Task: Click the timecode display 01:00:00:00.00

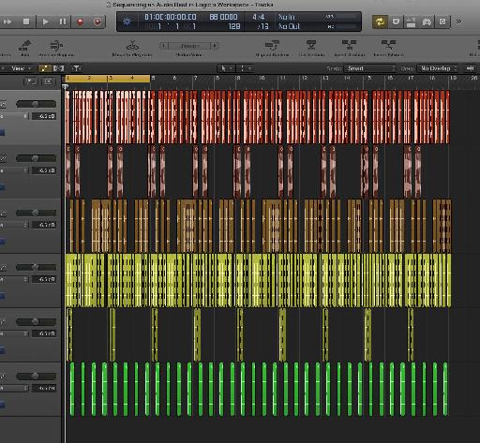Action: point(171,17)
